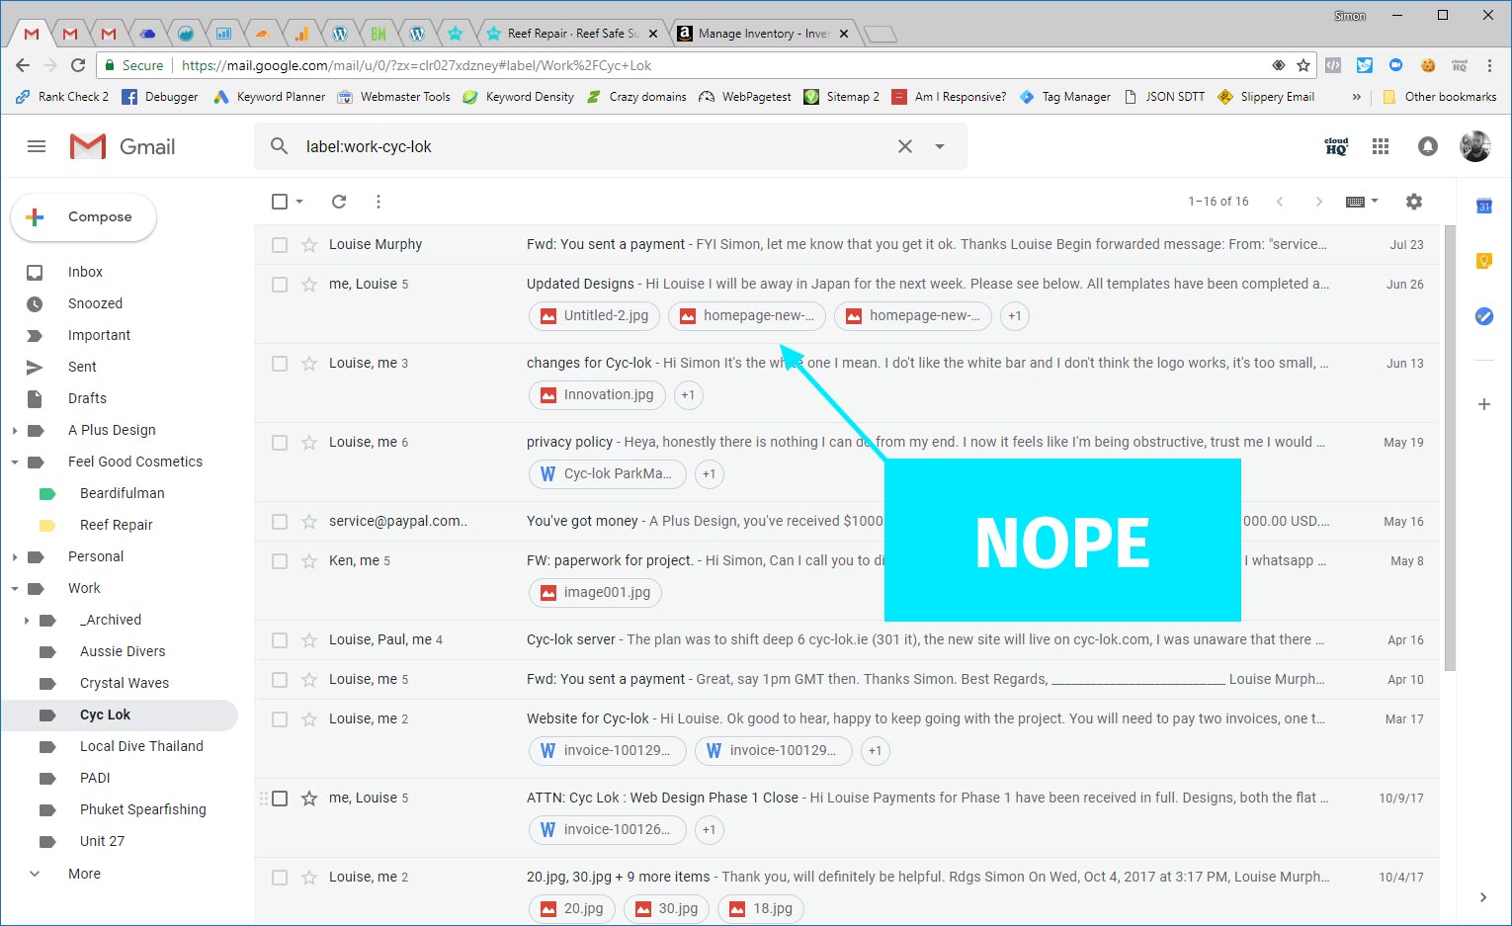Screen dimensions: 1512x926
Task: Tick the checkbox for changes for Cyc-lok email
Action: pos(280,363)
